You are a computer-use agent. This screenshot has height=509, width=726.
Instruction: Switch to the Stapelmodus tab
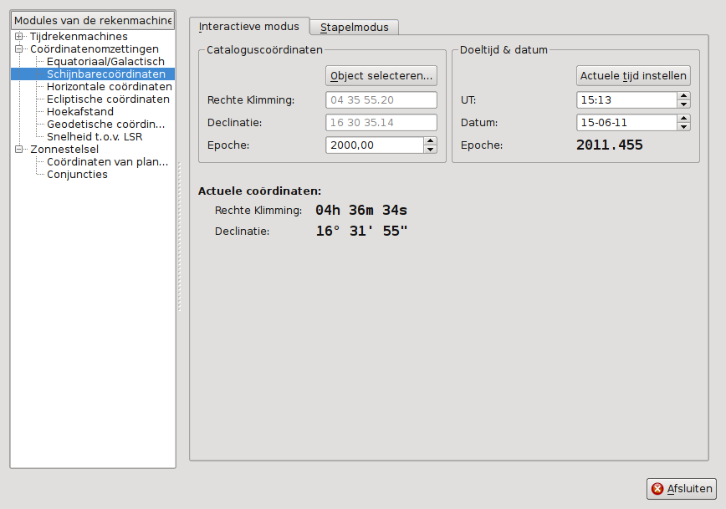[354, 27]
